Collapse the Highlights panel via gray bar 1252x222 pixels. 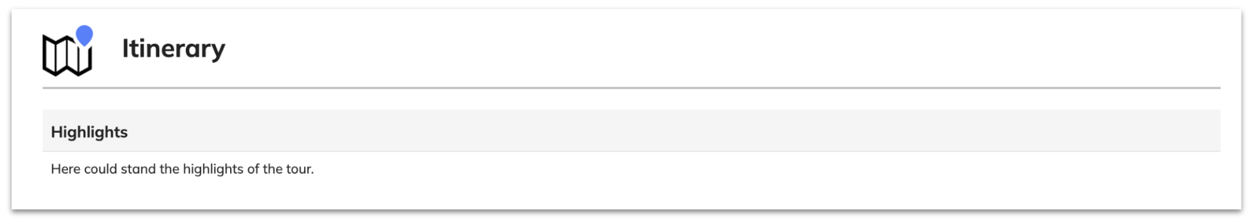coord(631,131)
